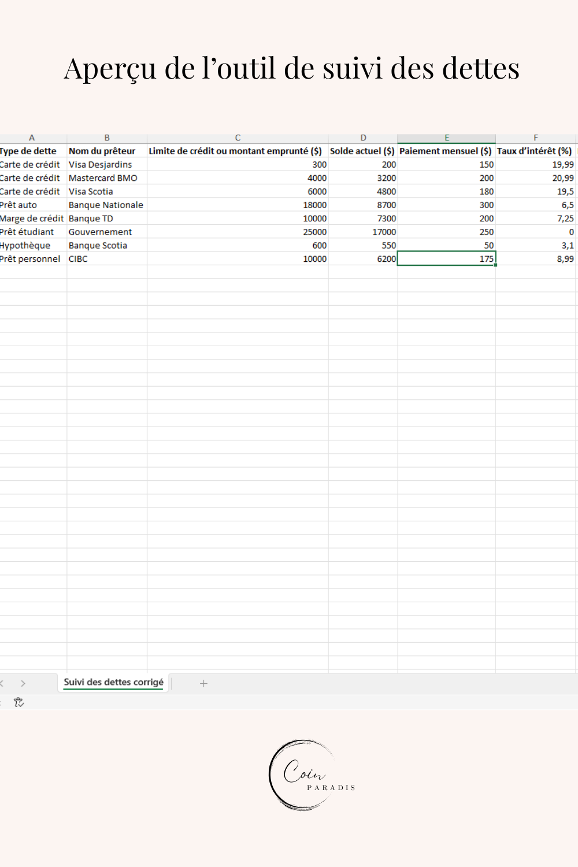Select balance cell showing 7300
This screenshot has height=867, width=578.
pos(363,218)
